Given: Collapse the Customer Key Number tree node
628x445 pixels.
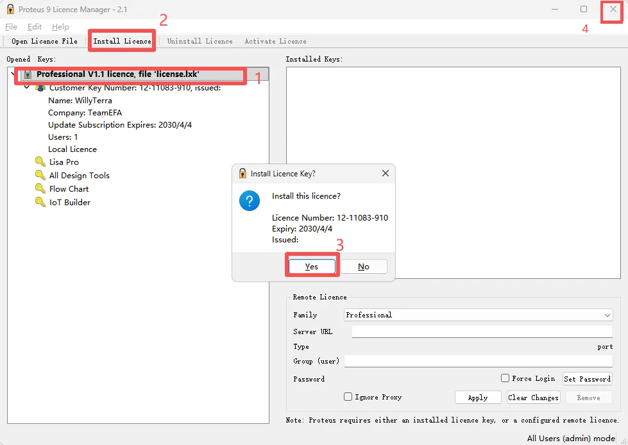Looking at the screenshot, I should [27, 87].
